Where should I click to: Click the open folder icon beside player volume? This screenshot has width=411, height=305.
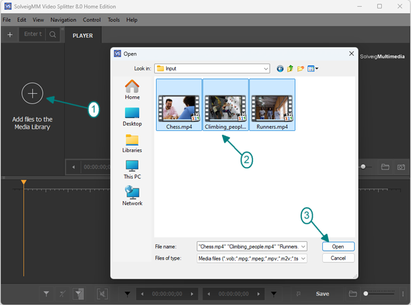tap(385, 167)
